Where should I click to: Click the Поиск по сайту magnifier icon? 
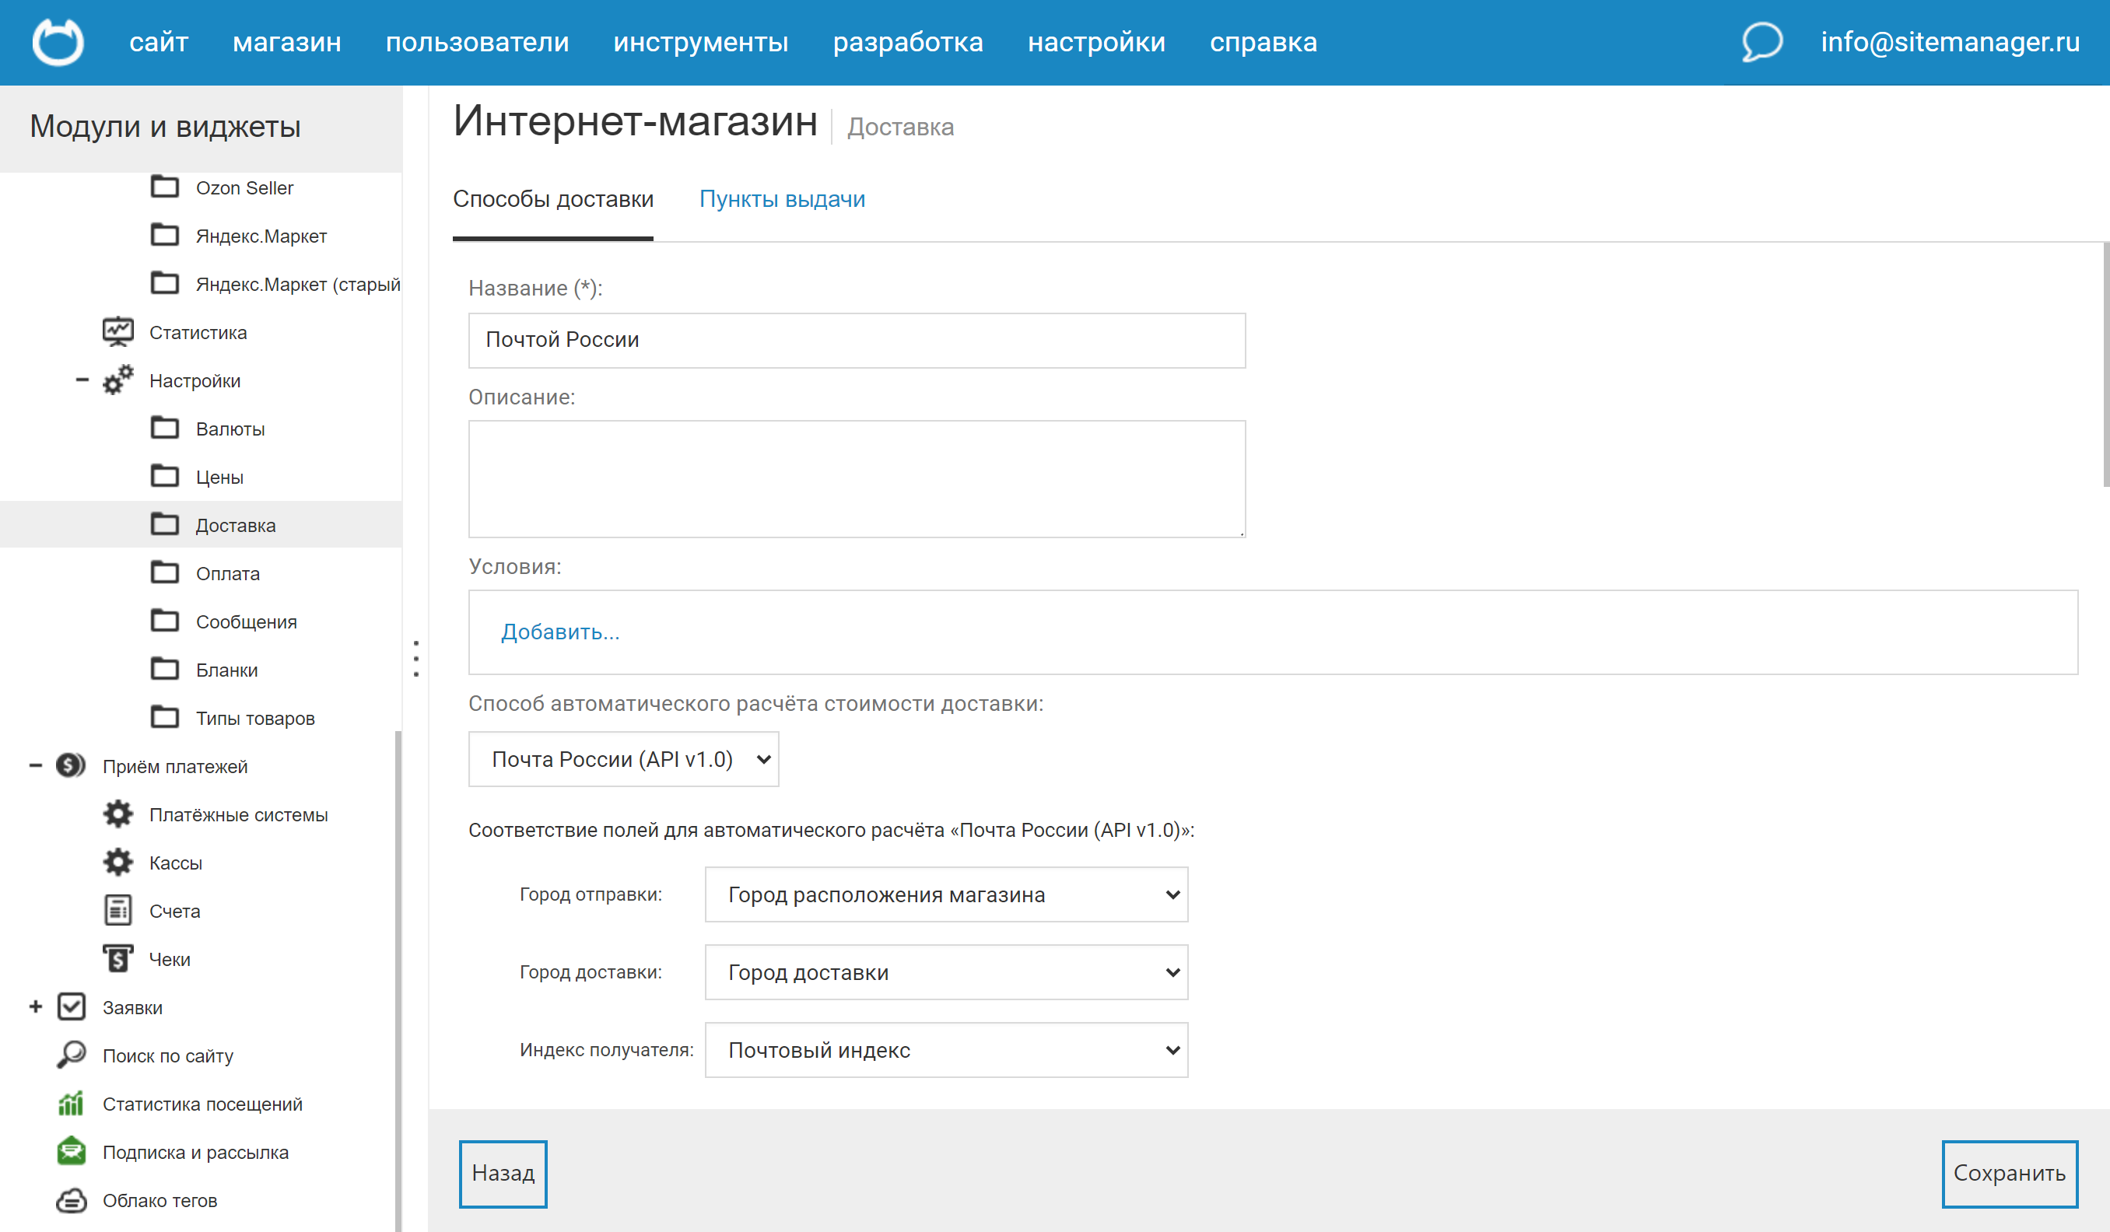tap(71, 1055)
